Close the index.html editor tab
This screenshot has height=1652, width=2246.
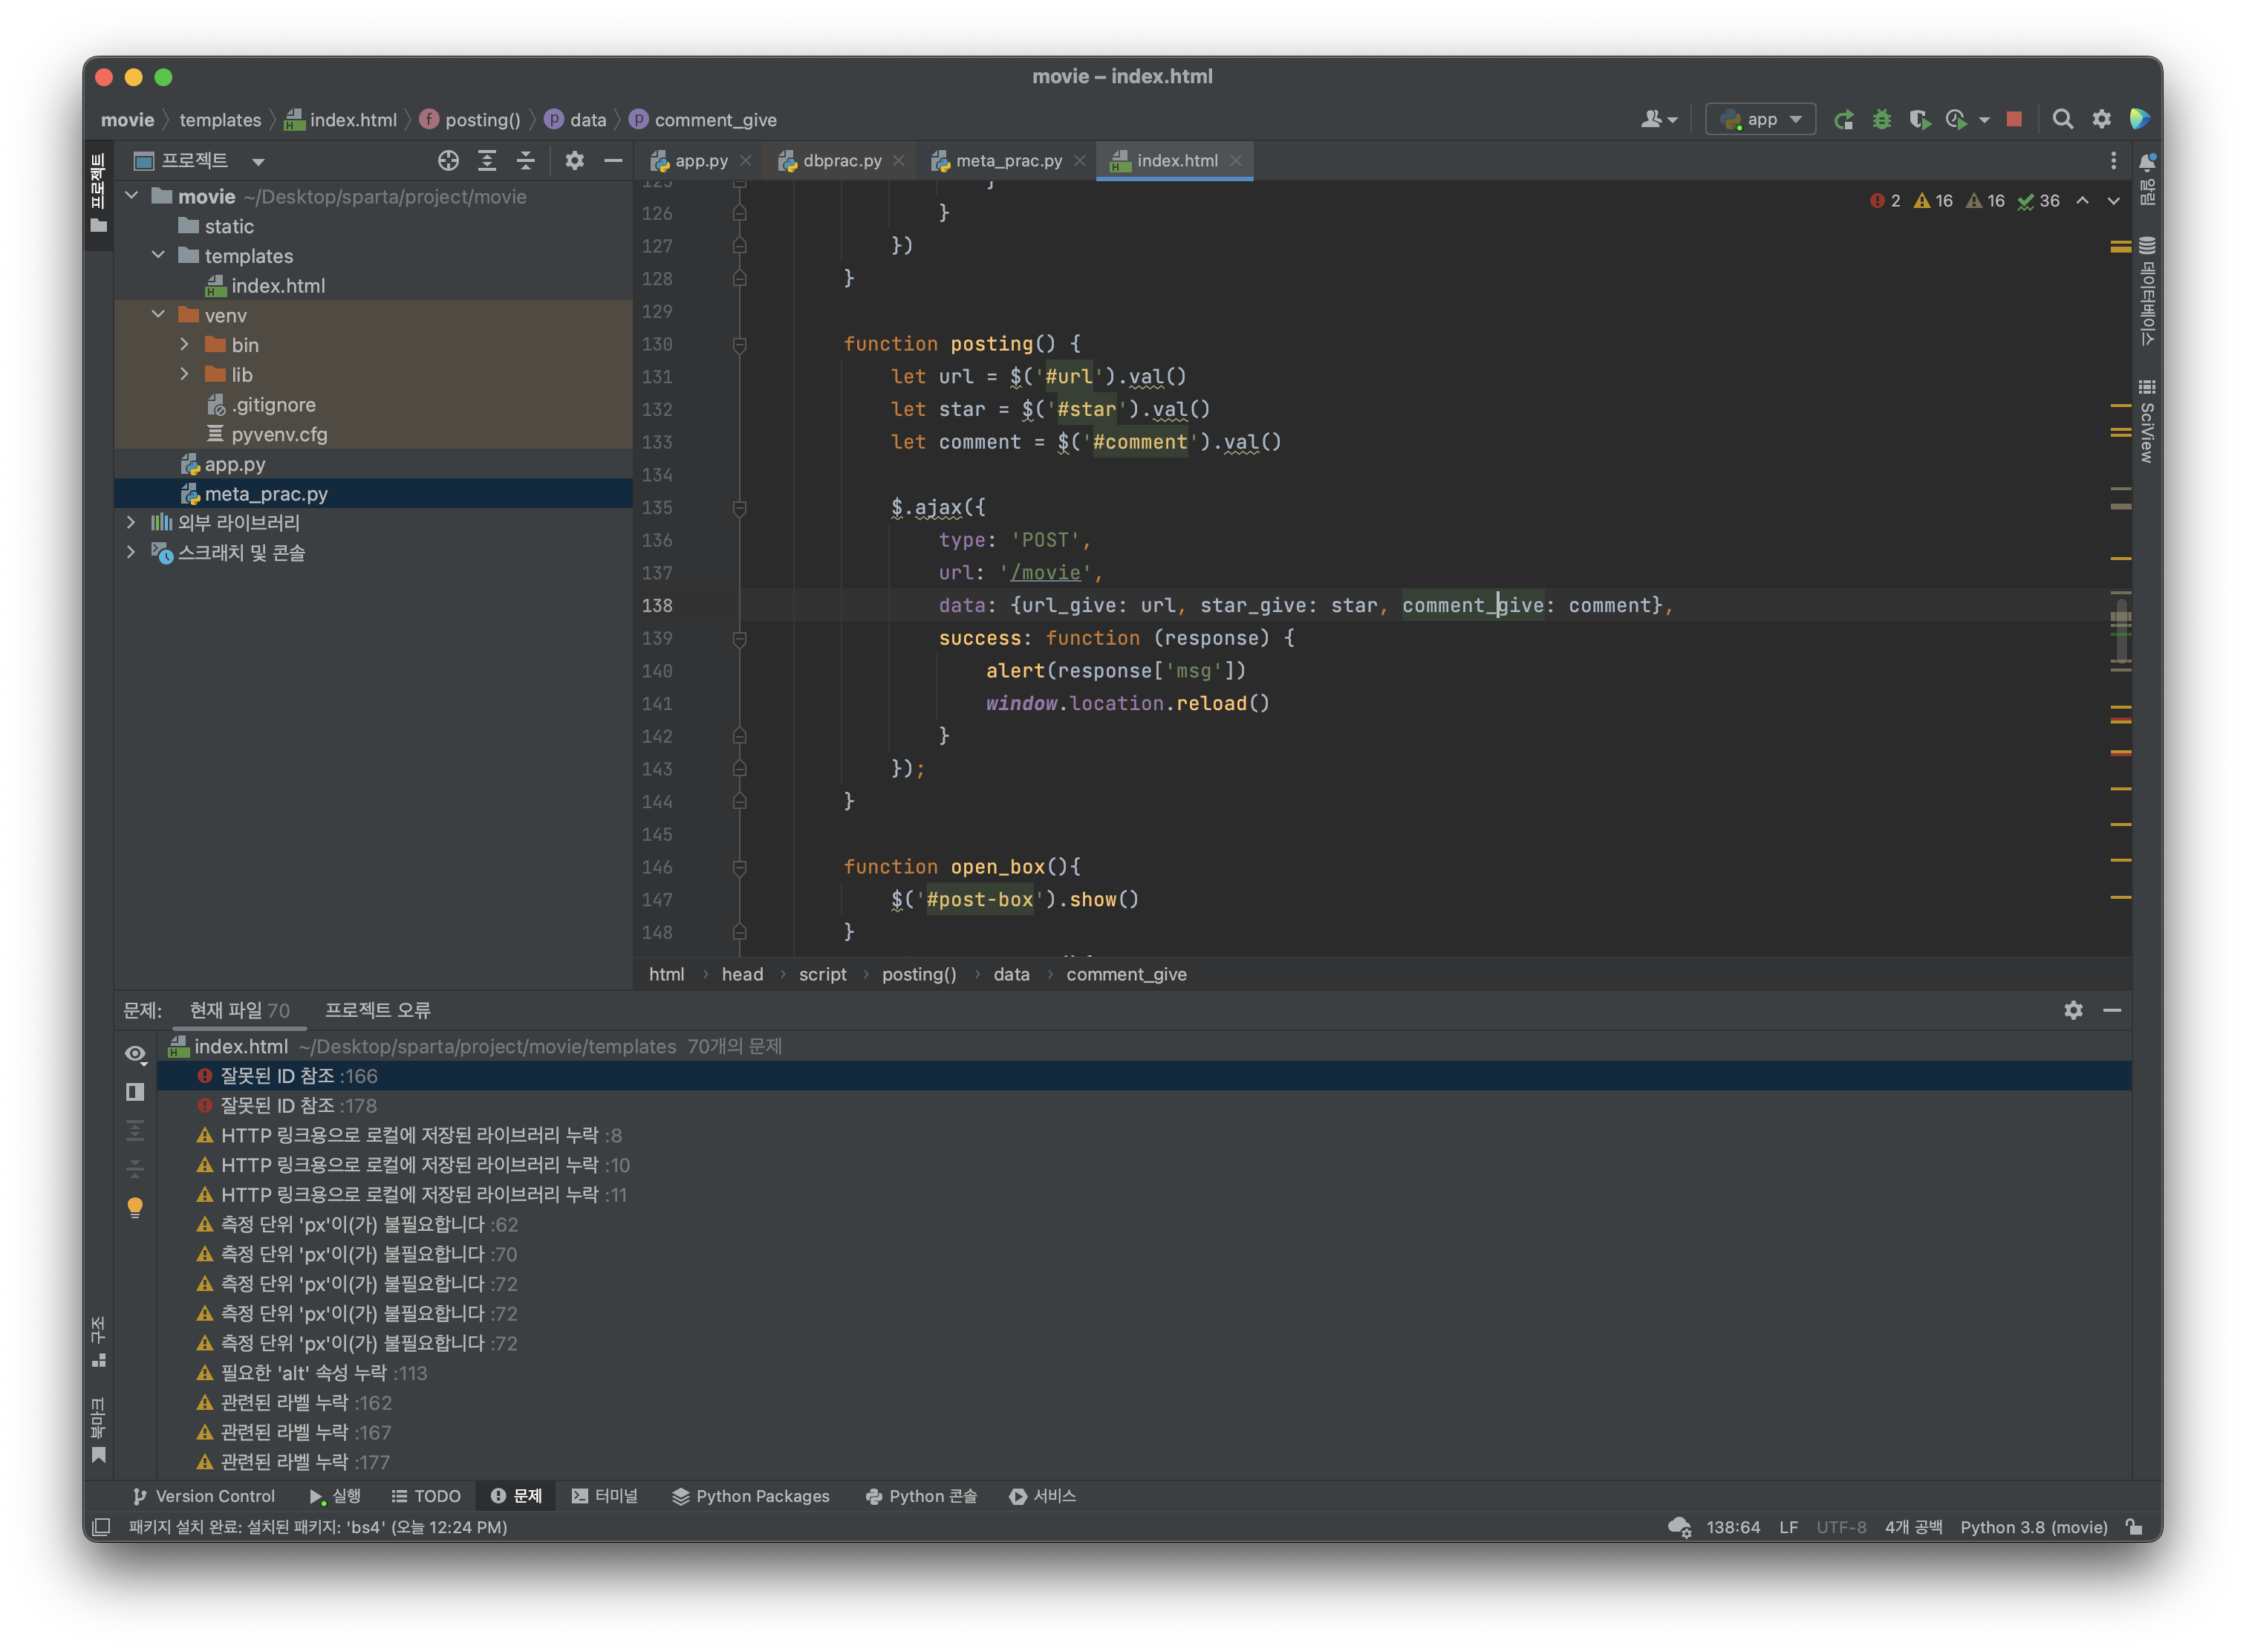(x=1236, y=161)
